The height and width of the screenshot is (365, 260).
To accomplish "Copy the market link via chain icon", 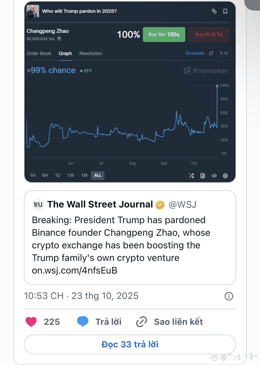I will pyautogui.click(x=214, y=11).
